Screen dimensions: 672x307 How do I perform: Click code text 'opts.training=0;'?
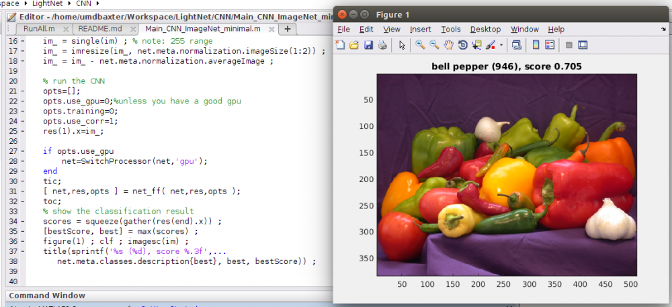click(80, 112)
